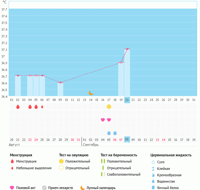
Task: Click the highlighted cycle day 20 label
Action: coord(127,100)
